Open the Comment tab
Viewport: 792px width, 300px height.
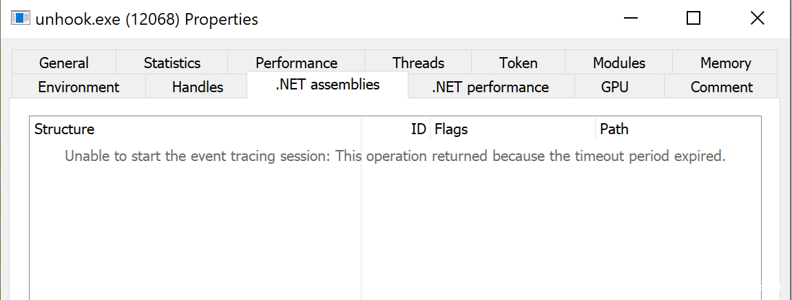point(721,87)
